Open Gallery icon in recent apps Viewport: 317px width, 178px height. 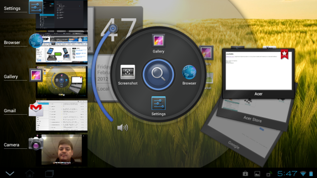(x=36, y=75)
